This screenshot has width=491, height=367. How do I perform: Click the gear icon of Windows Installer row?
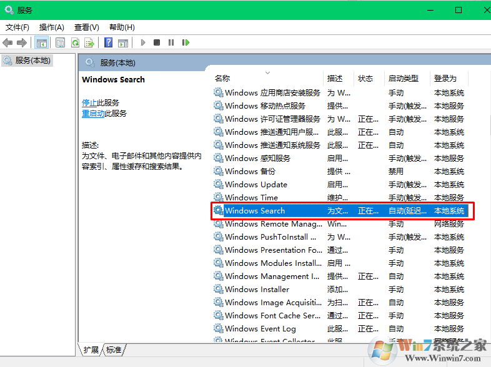point(219,289)
